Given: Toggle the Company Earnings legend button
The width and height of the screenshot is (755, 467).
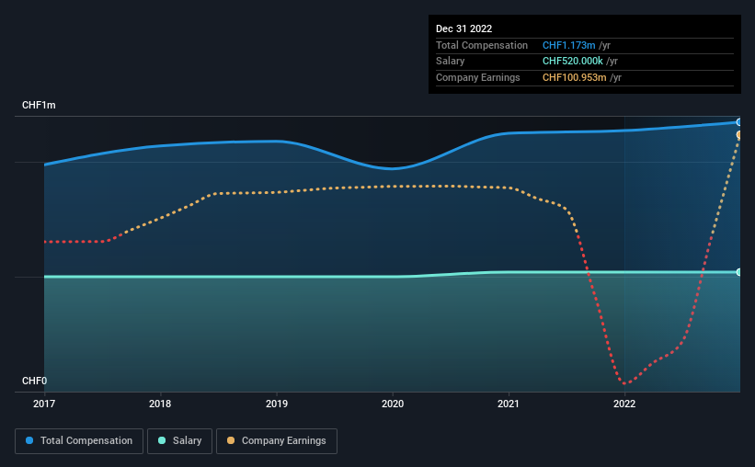Looking at the screenshot, I should point(277,441).
